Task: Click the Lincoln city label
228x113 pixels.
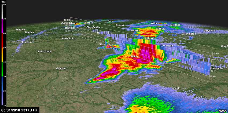Action: coord(176,88)
